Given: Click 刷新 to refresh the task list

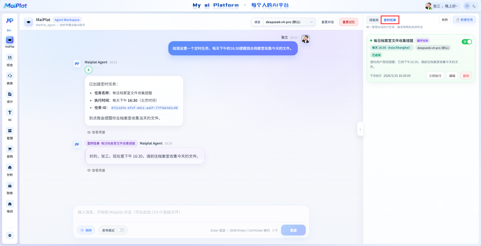Looking at the screenshot, I should 445,20.
